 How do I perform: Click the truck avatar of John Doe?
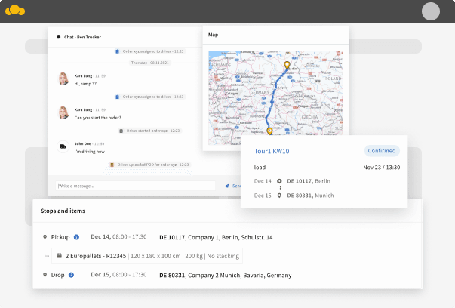point(63,146)
